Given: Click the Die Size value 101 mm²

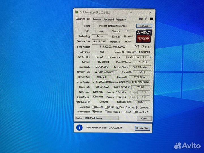Looking at the screenshot, I should click(128, 37).
